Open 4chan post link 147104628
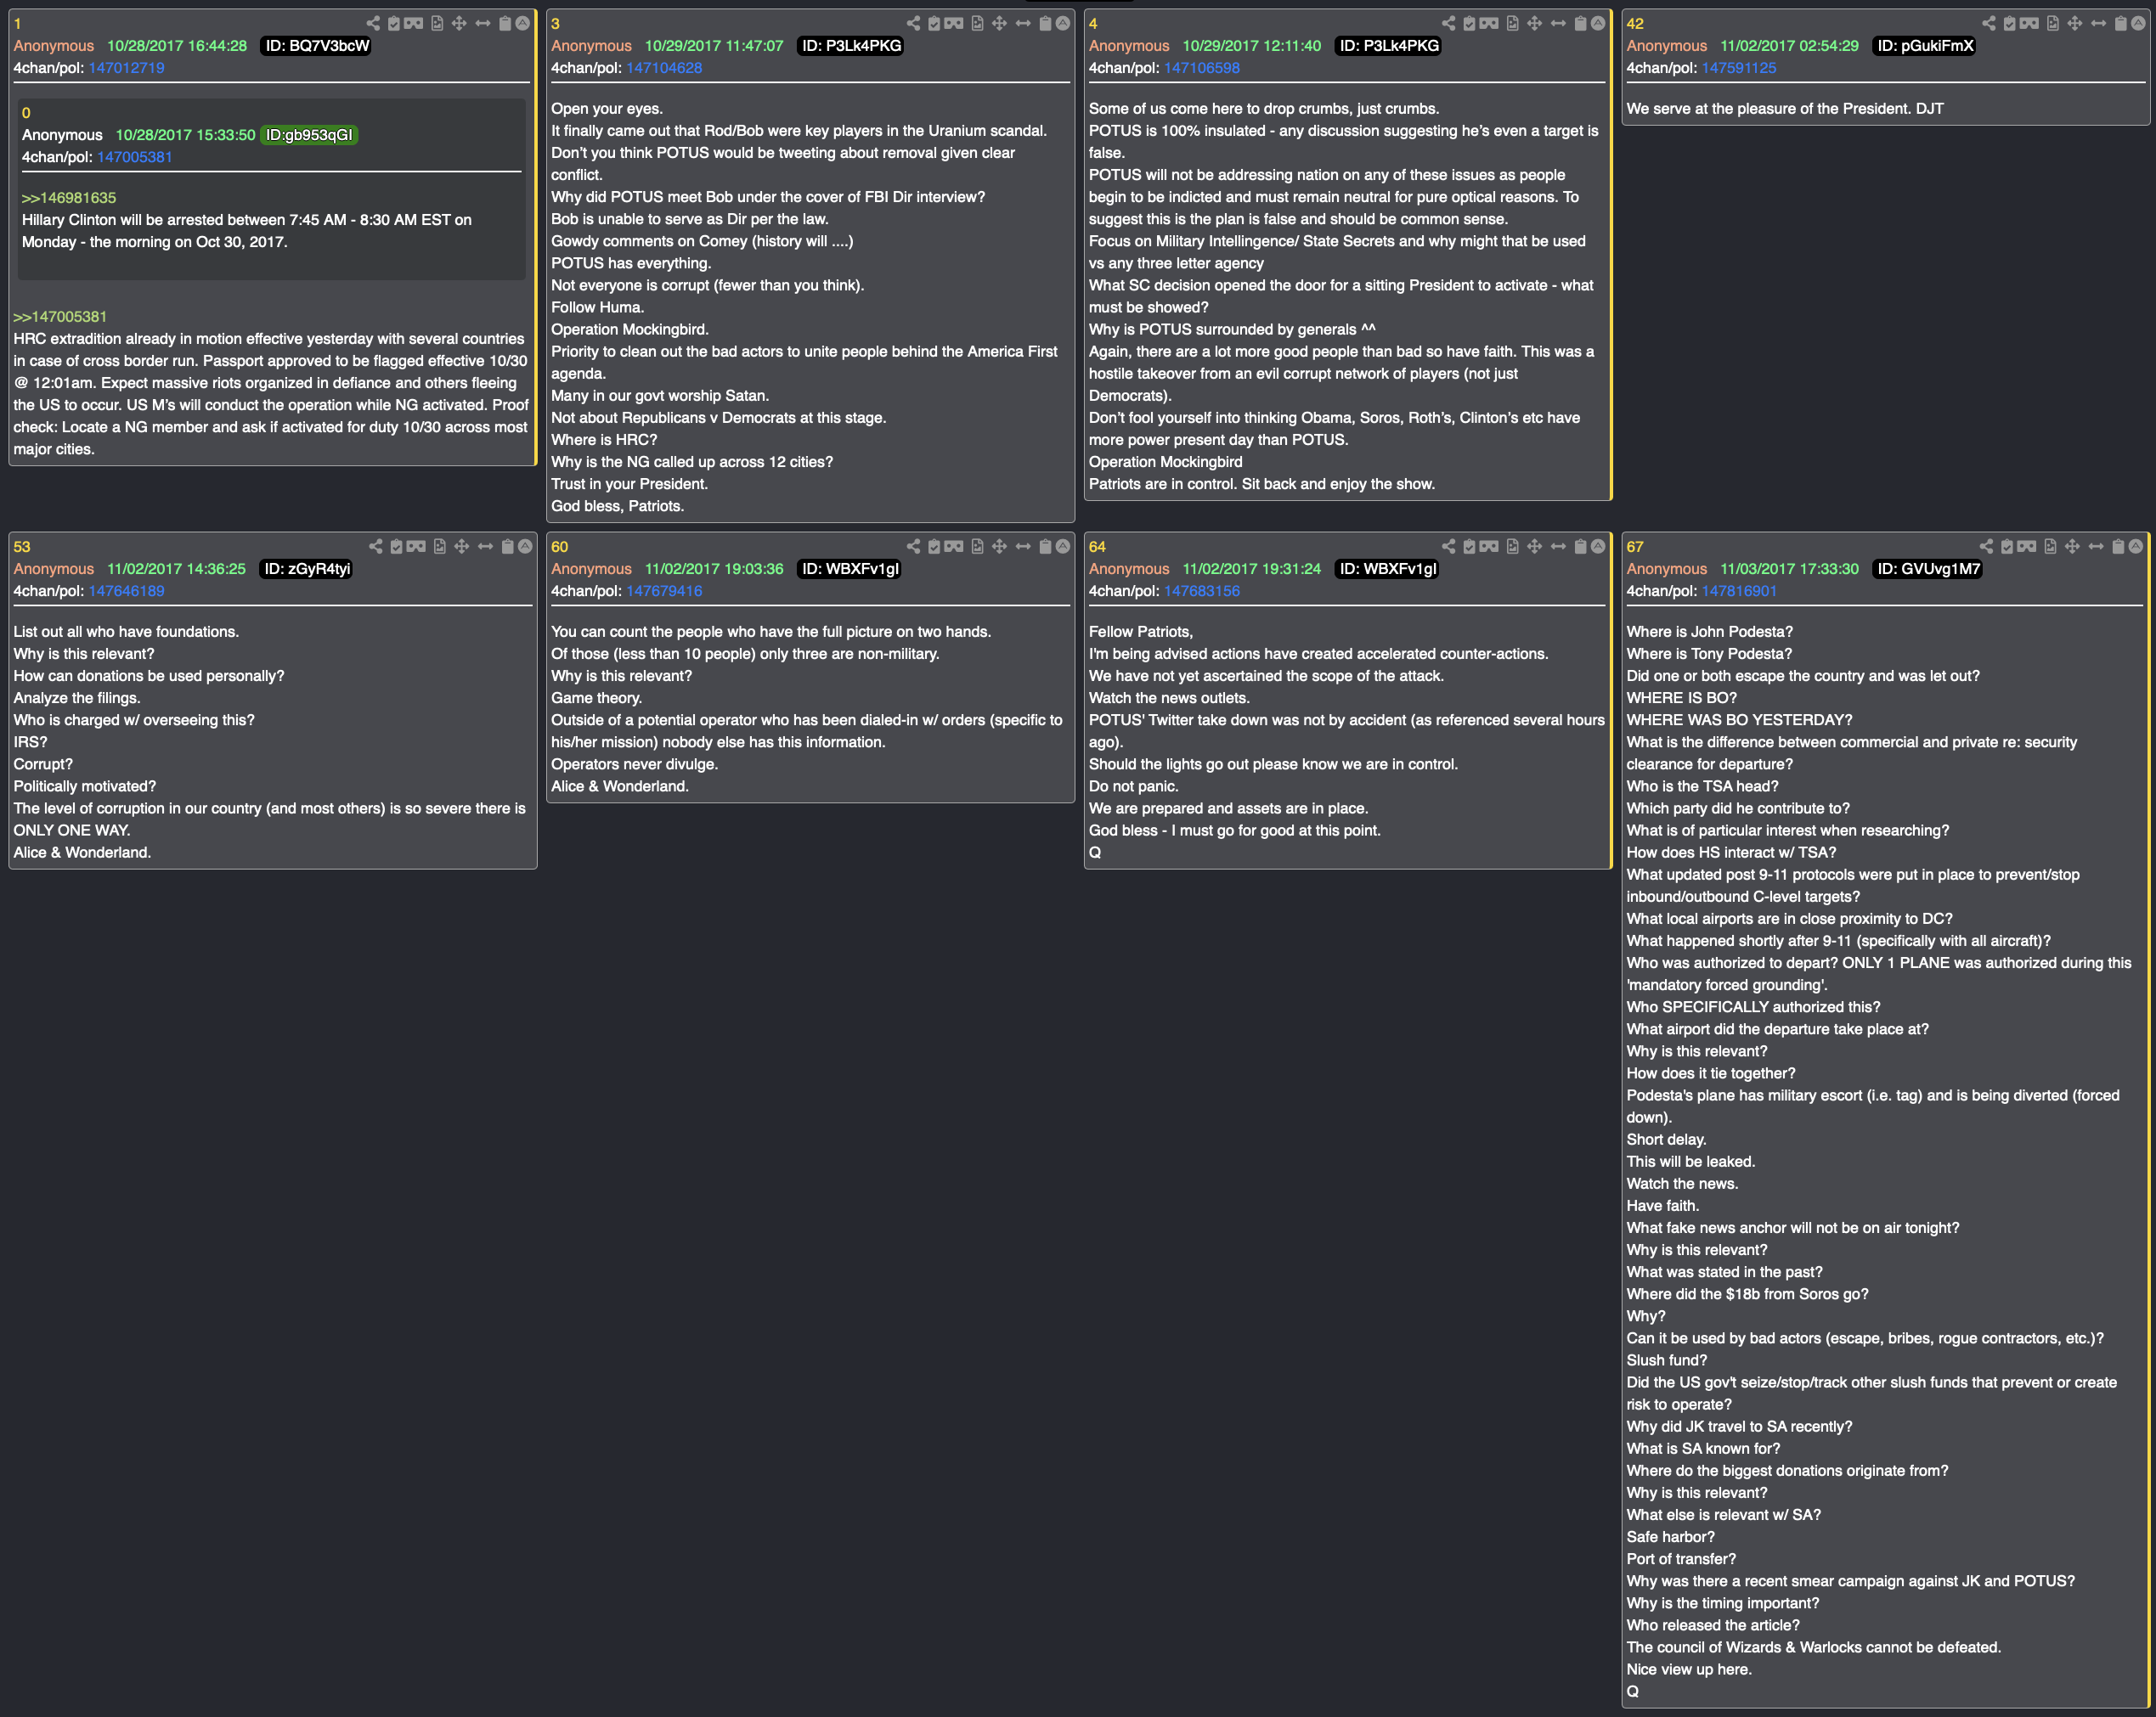 (x=664, y=68)
